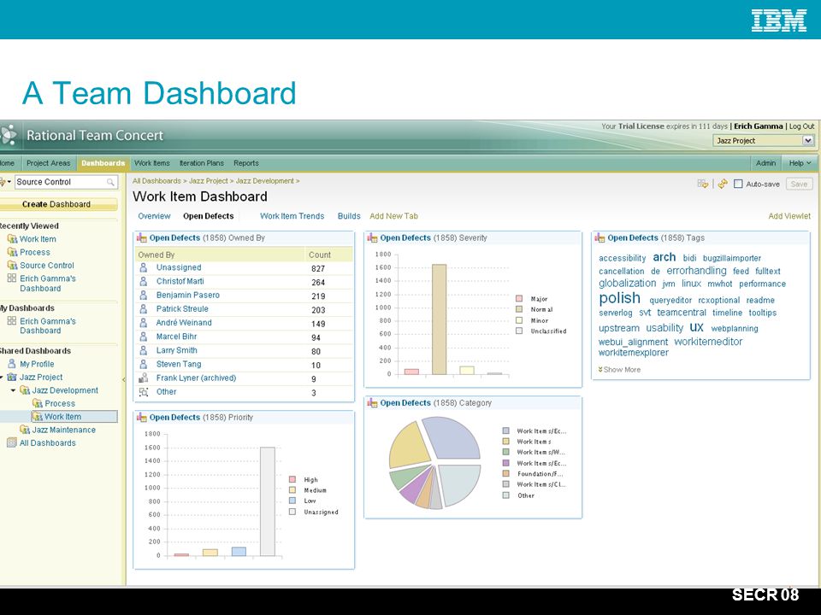Click the Open Defects Priority viewlet icon
This screenshot has width=821, height=615.
click(141, 418)
